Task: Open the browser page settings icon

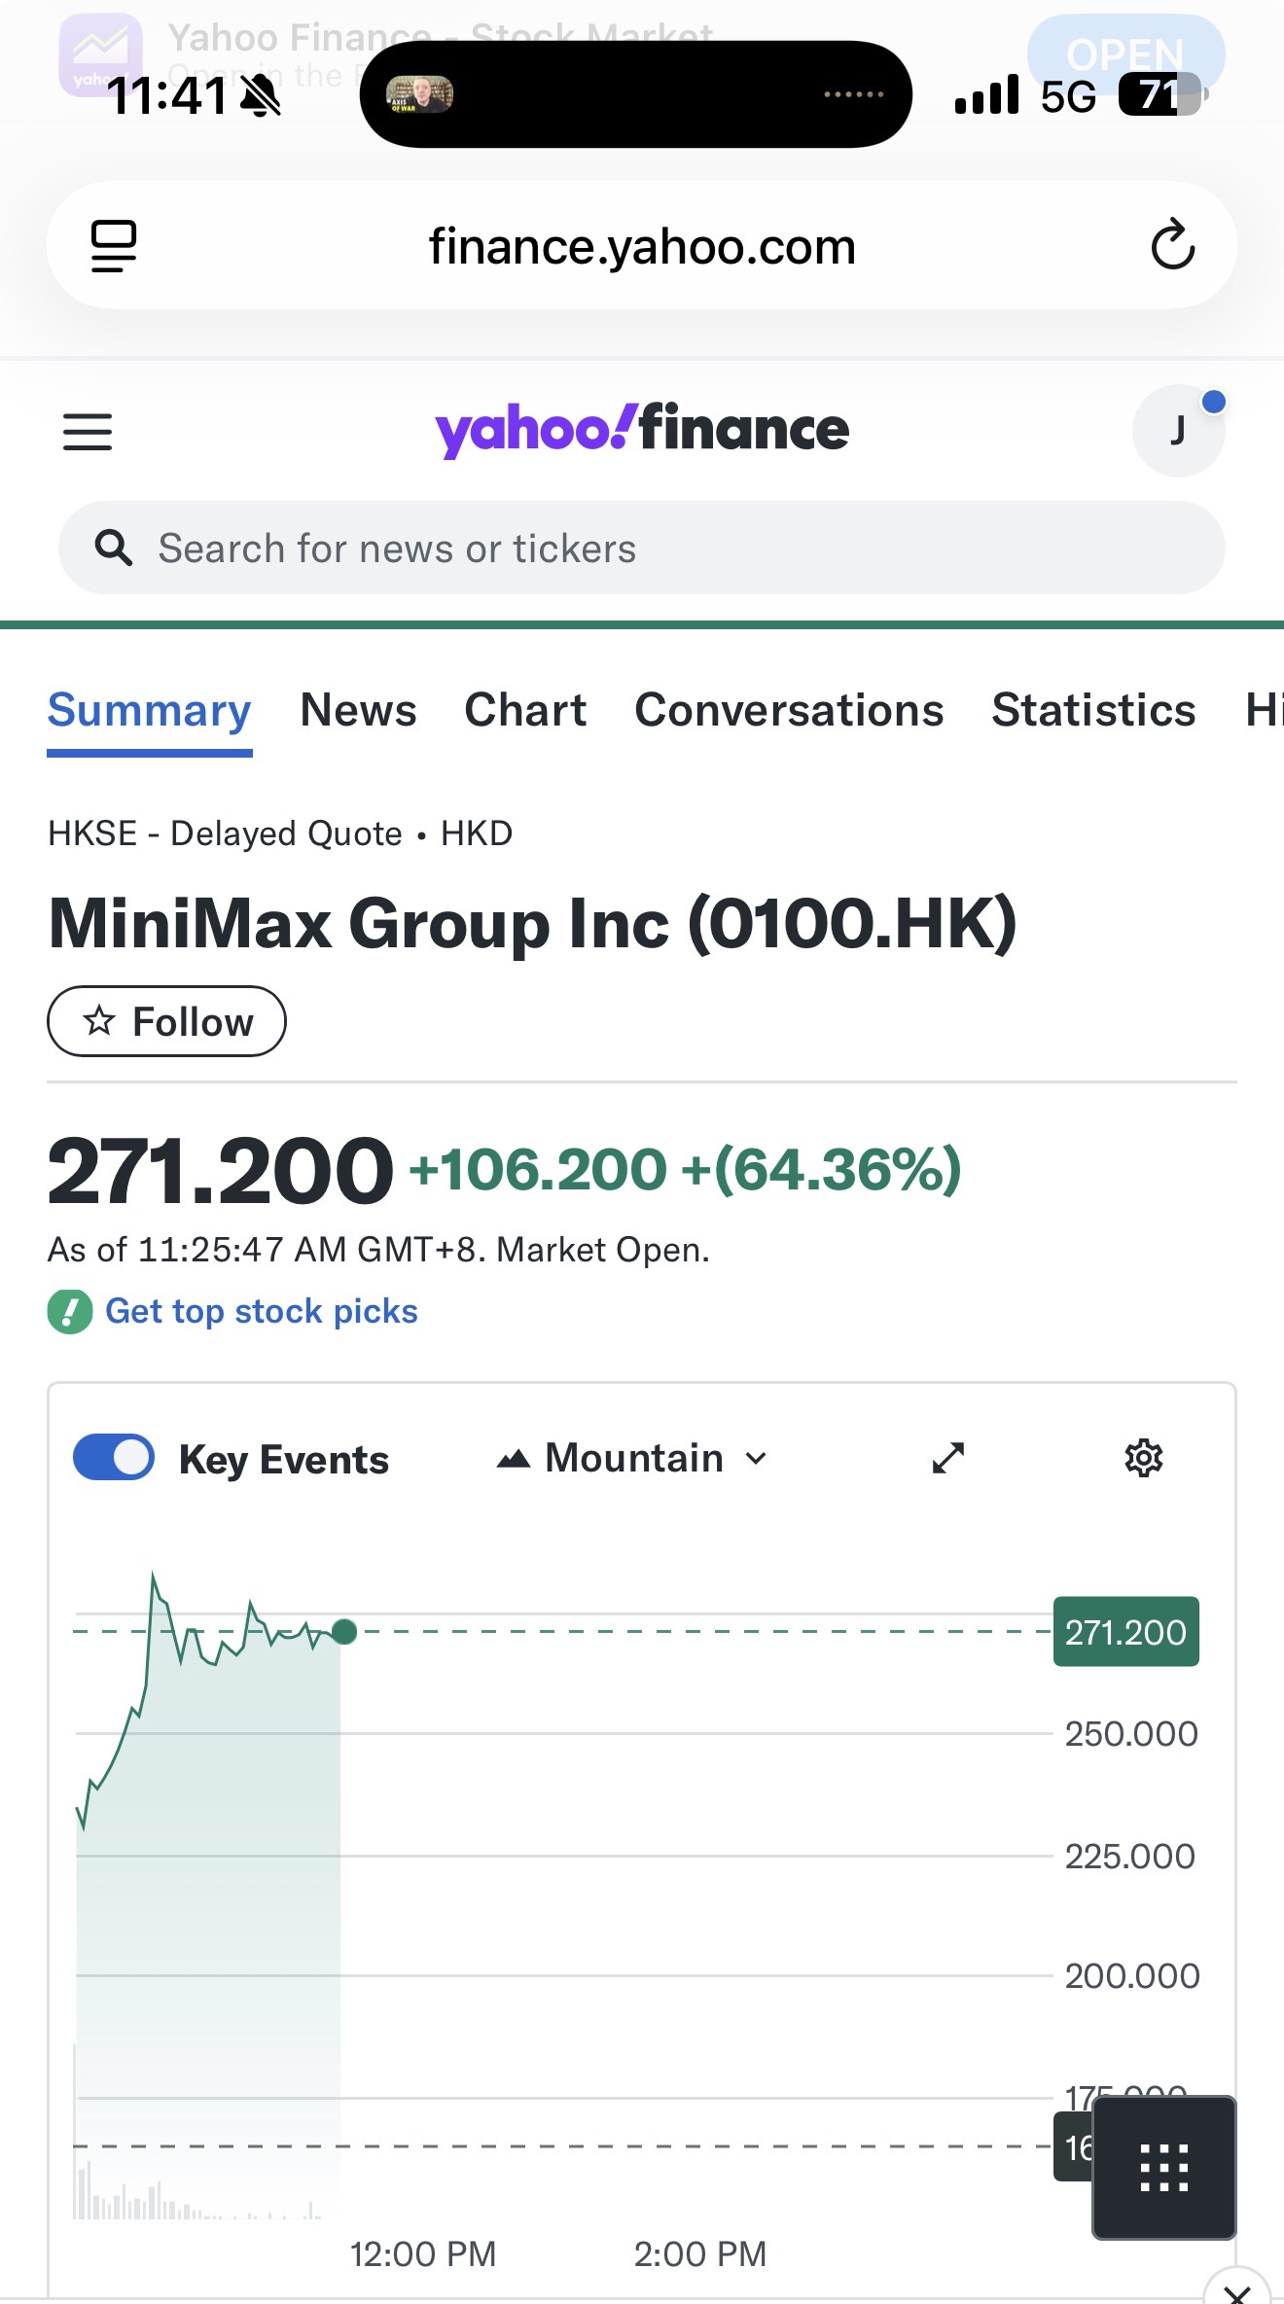Action: [x=113, y=245]
